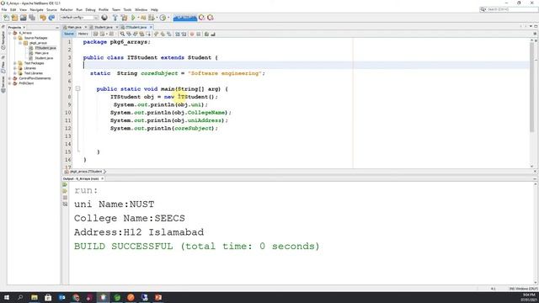Click the editor vertical scrollbar
Screen dimensions: 539x303
[531, 86]
